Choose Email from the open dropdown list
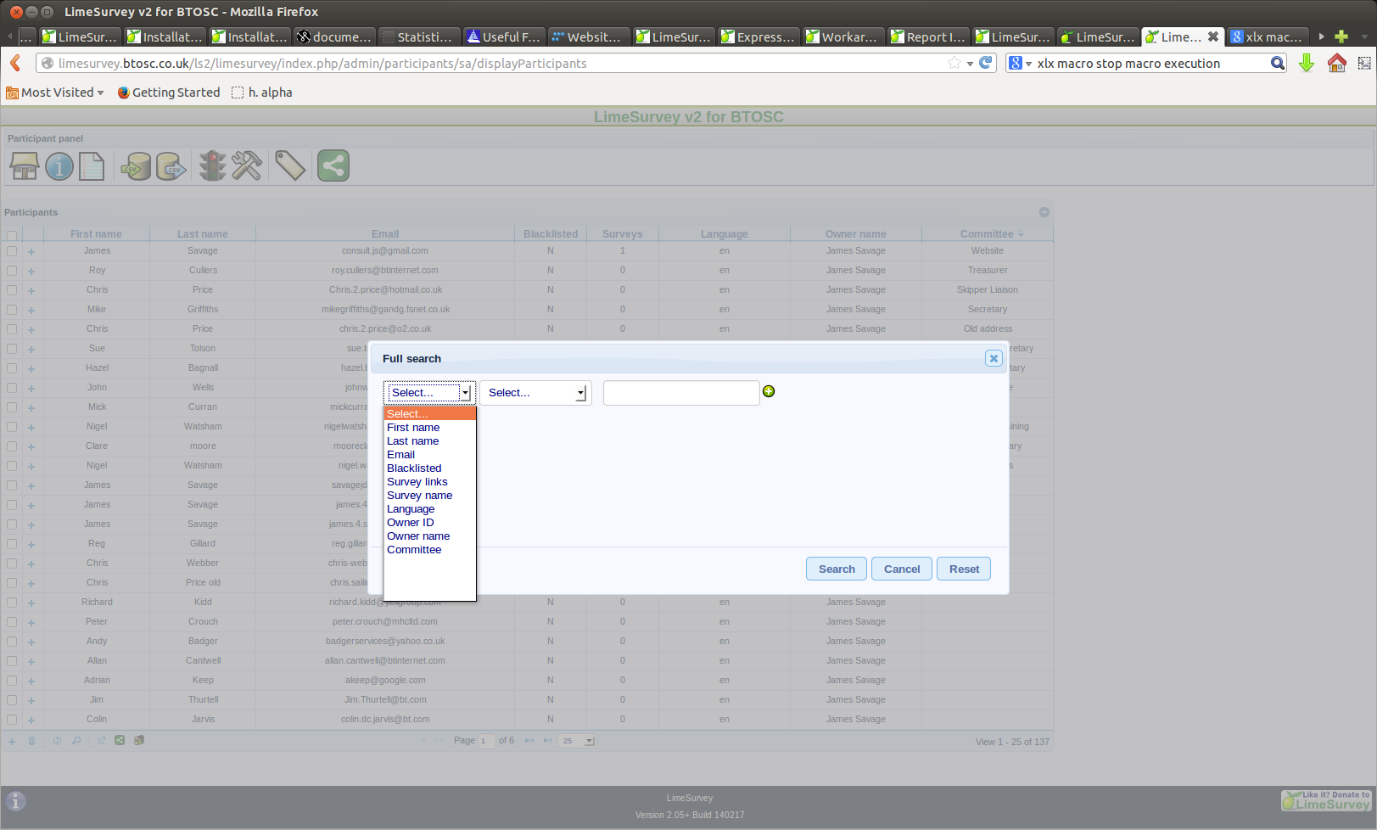The width and height of the screenshot is (1377, 830). click(400, 455)
